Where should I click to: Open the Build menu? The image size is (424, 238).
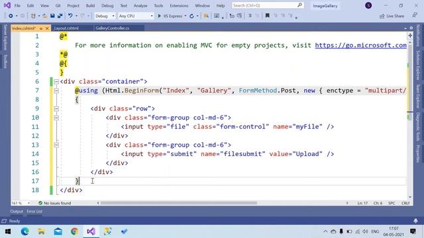[90, 5]
